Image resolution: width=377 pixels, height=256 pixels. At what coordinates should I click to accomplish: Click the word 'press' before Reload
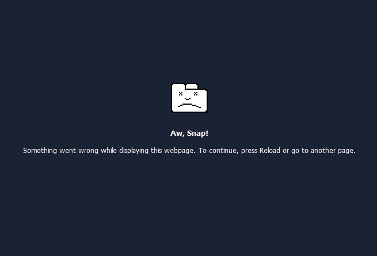[249, 151]
